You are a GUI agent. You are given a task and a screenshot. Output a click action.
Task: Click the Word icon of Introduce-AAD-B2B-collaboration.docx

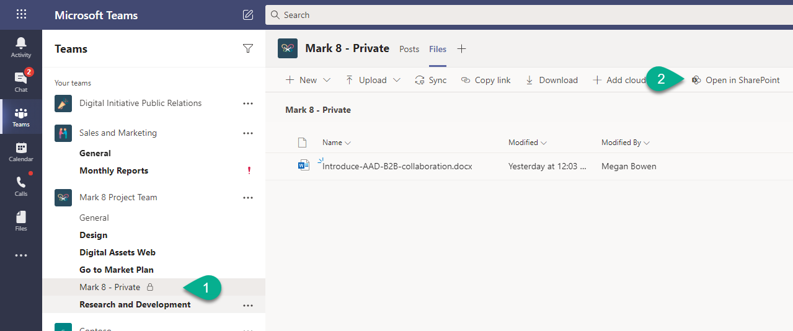pyautogui.click(x=303, y=165)
